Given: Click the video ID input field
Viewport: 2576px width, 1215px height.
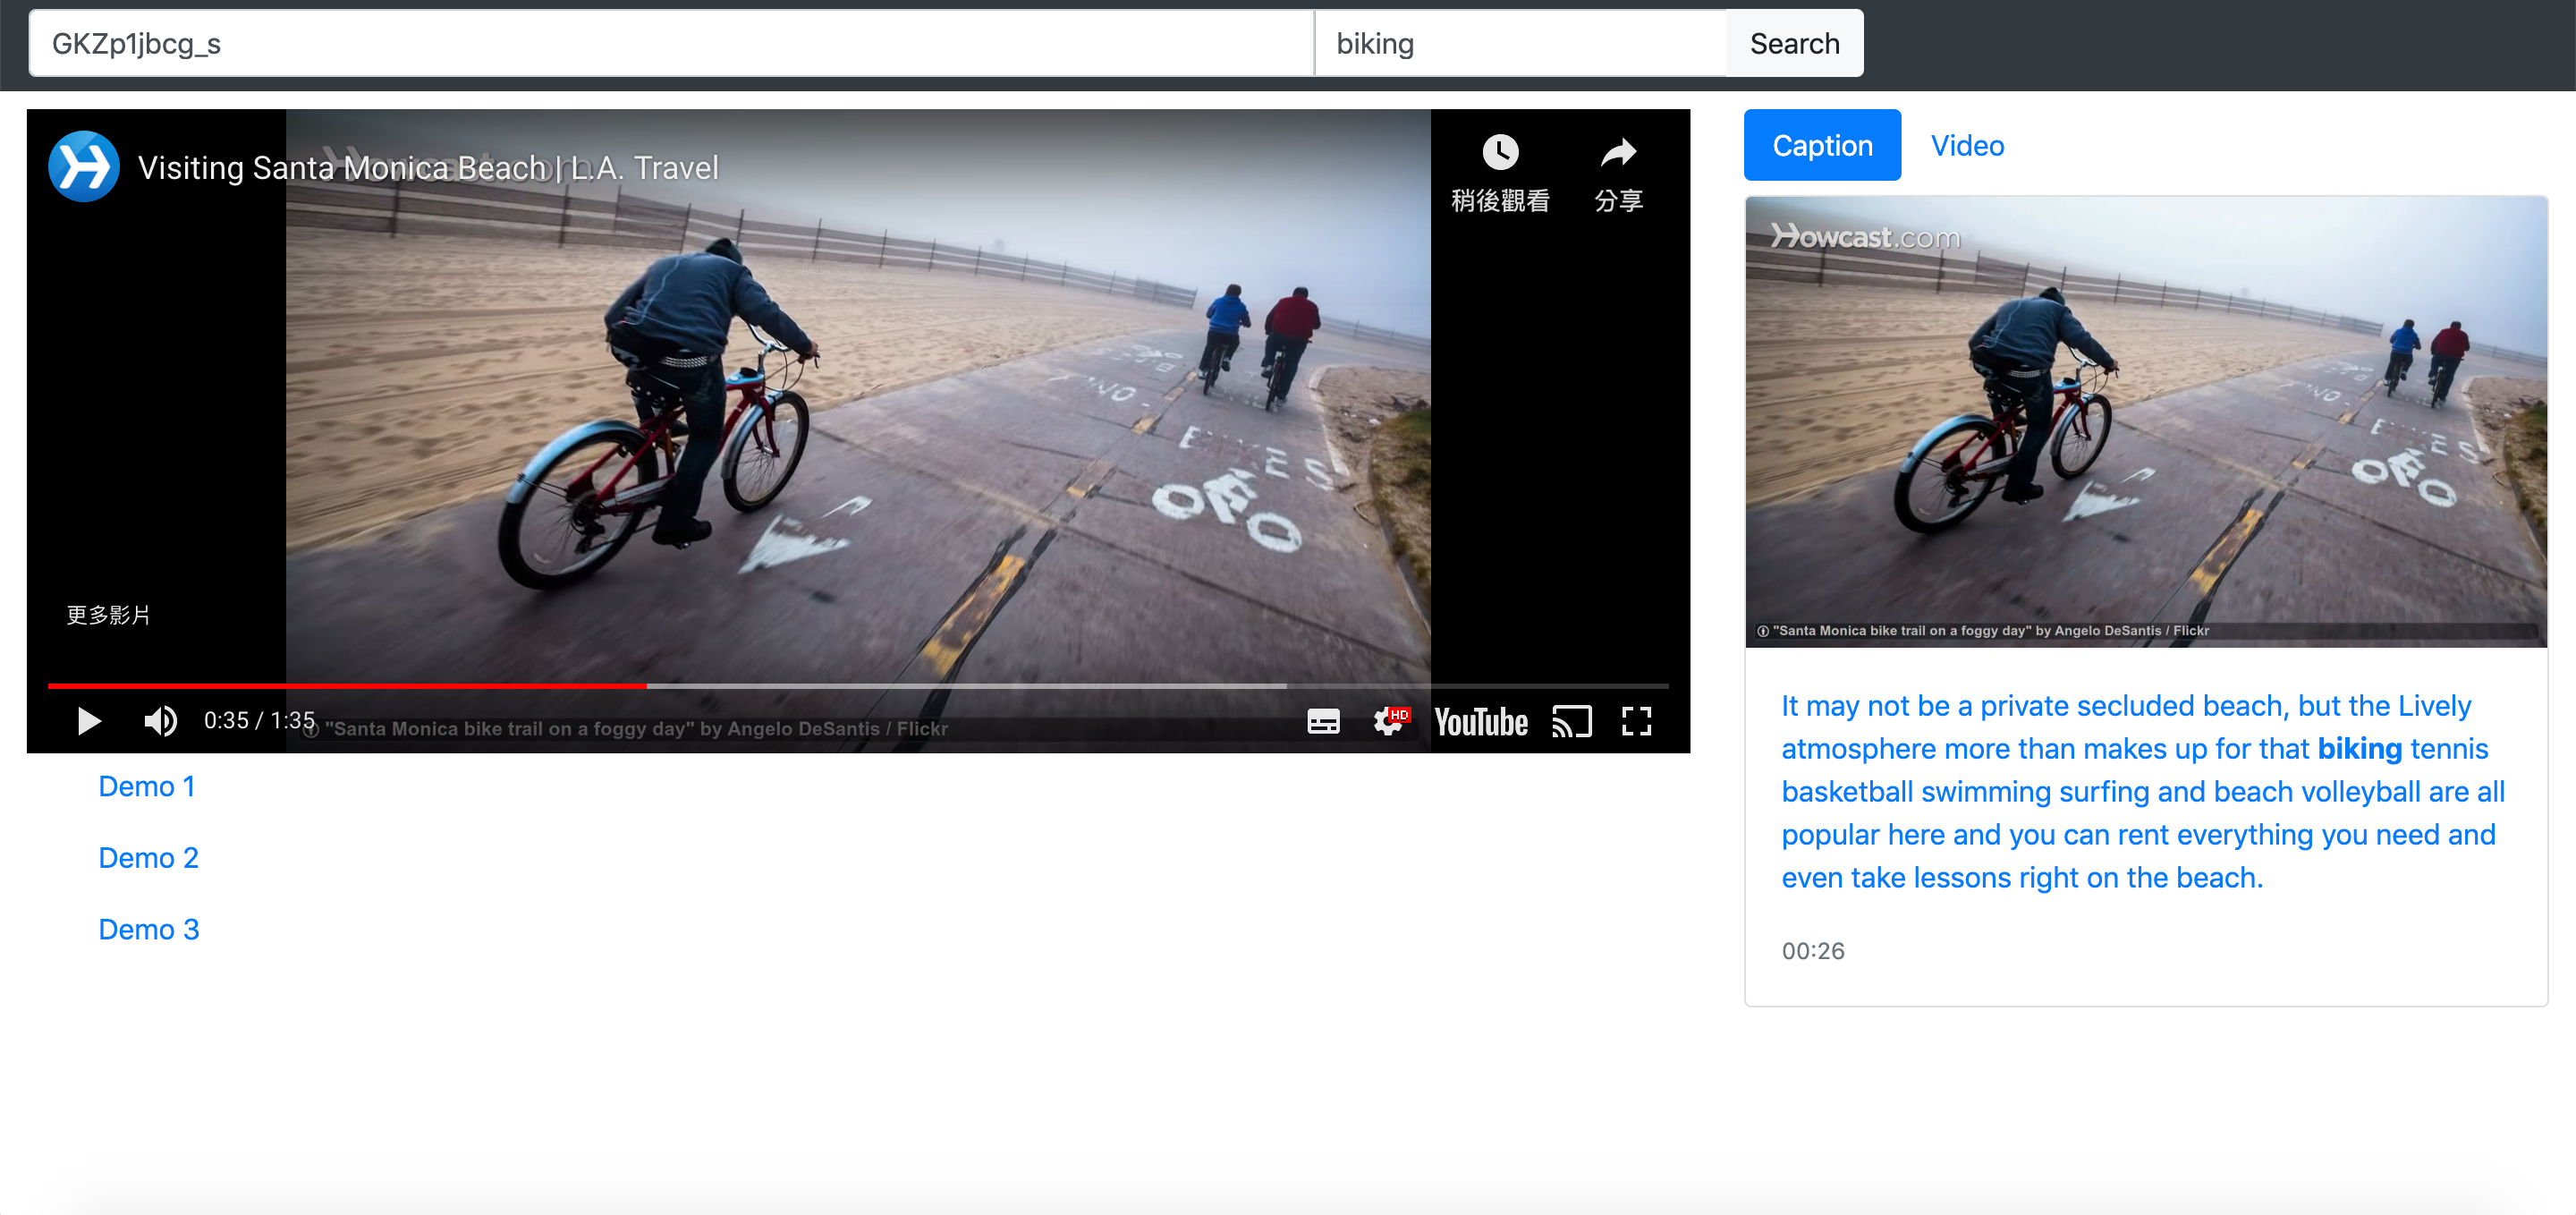Looking at the screenshot, I should pyautogui.click(x=670, y=44).
